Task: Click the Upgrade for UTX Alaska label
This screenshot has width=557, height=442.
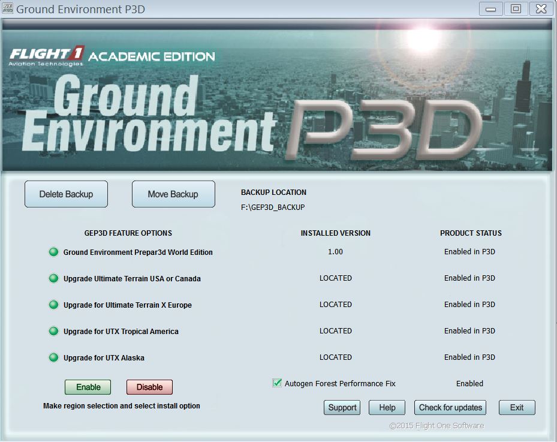Action: click(x=104, y=358)
